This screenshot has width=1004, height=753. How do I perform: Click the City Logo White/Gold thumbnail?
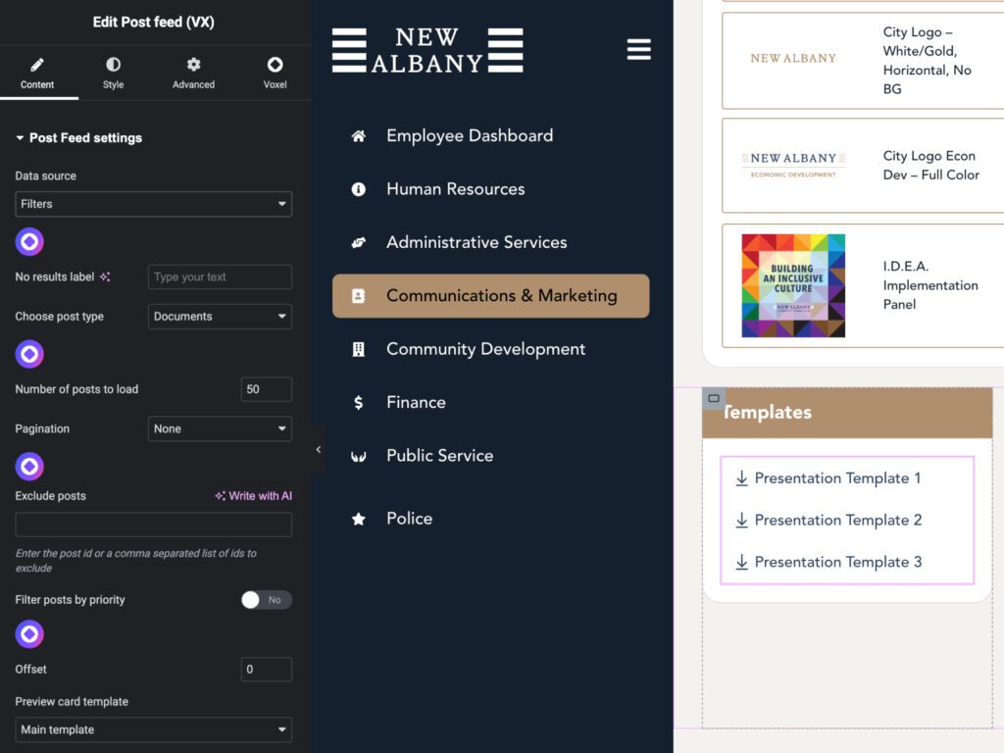(x=793, y=58)
